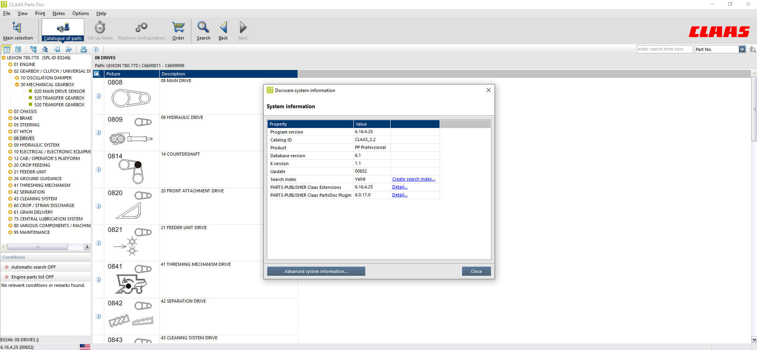
Task: Open the Part No. dropdown
Action: click(x=742, y=49)
